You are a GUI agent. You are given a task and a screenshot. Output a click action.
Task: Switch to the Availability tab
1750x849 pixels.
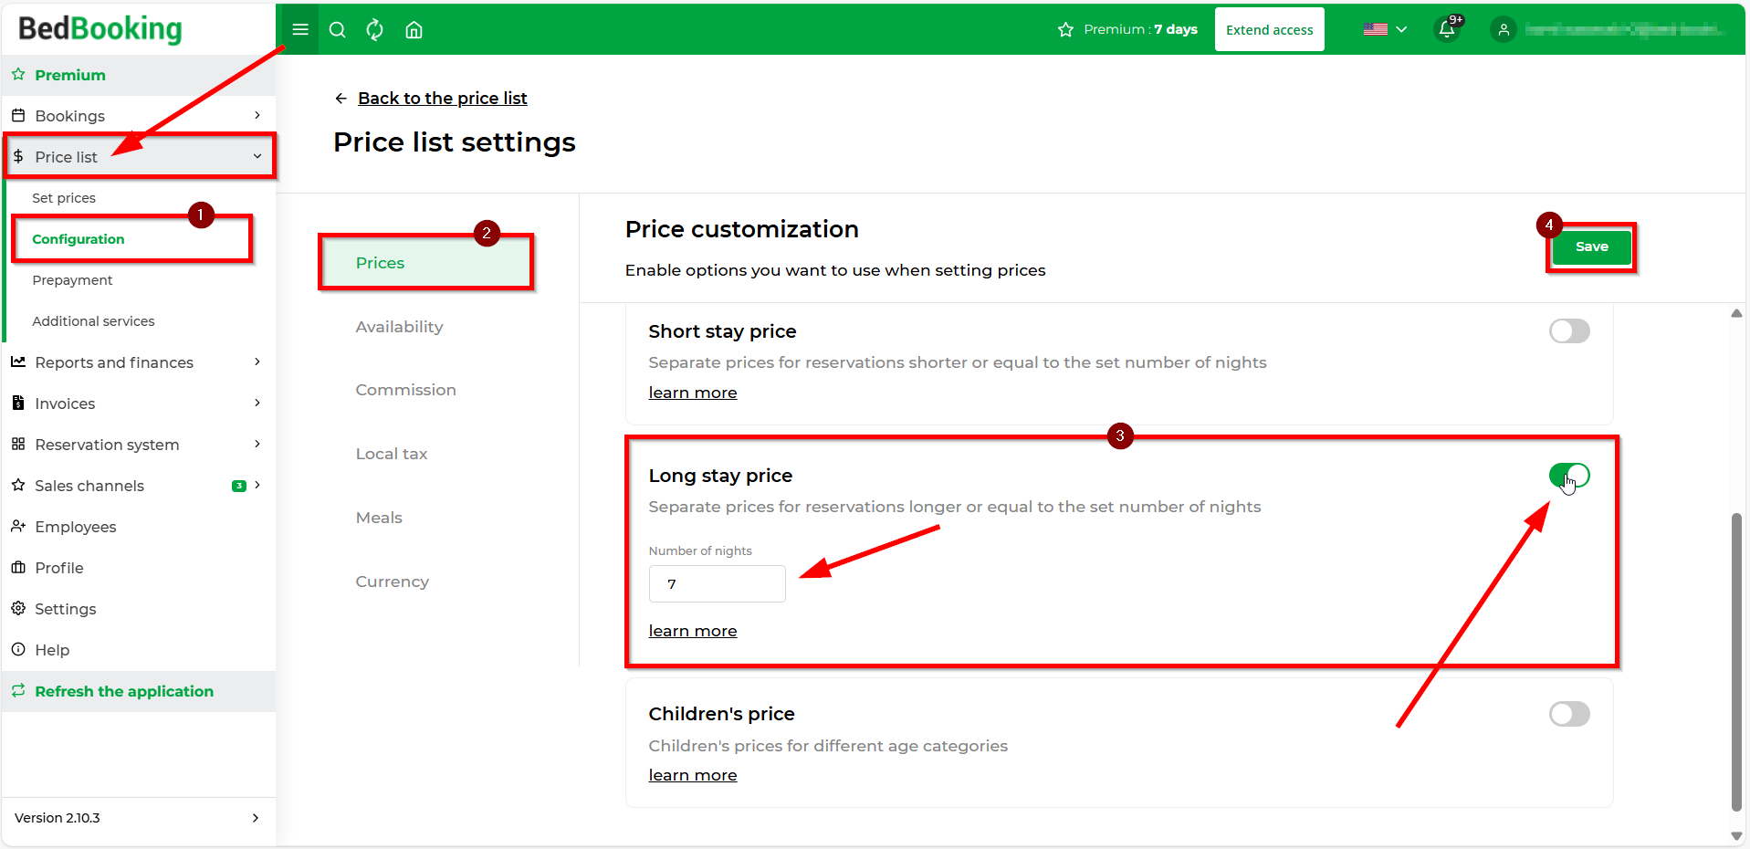[x=400, y=327]
